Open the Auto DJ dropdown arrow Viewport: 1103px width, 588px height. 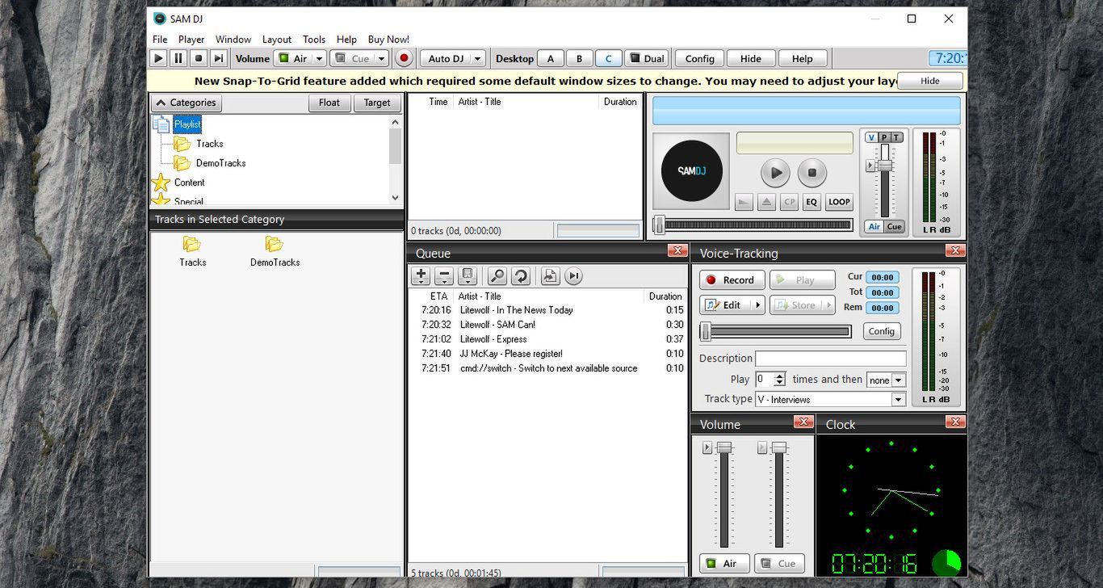pos(478,58)
